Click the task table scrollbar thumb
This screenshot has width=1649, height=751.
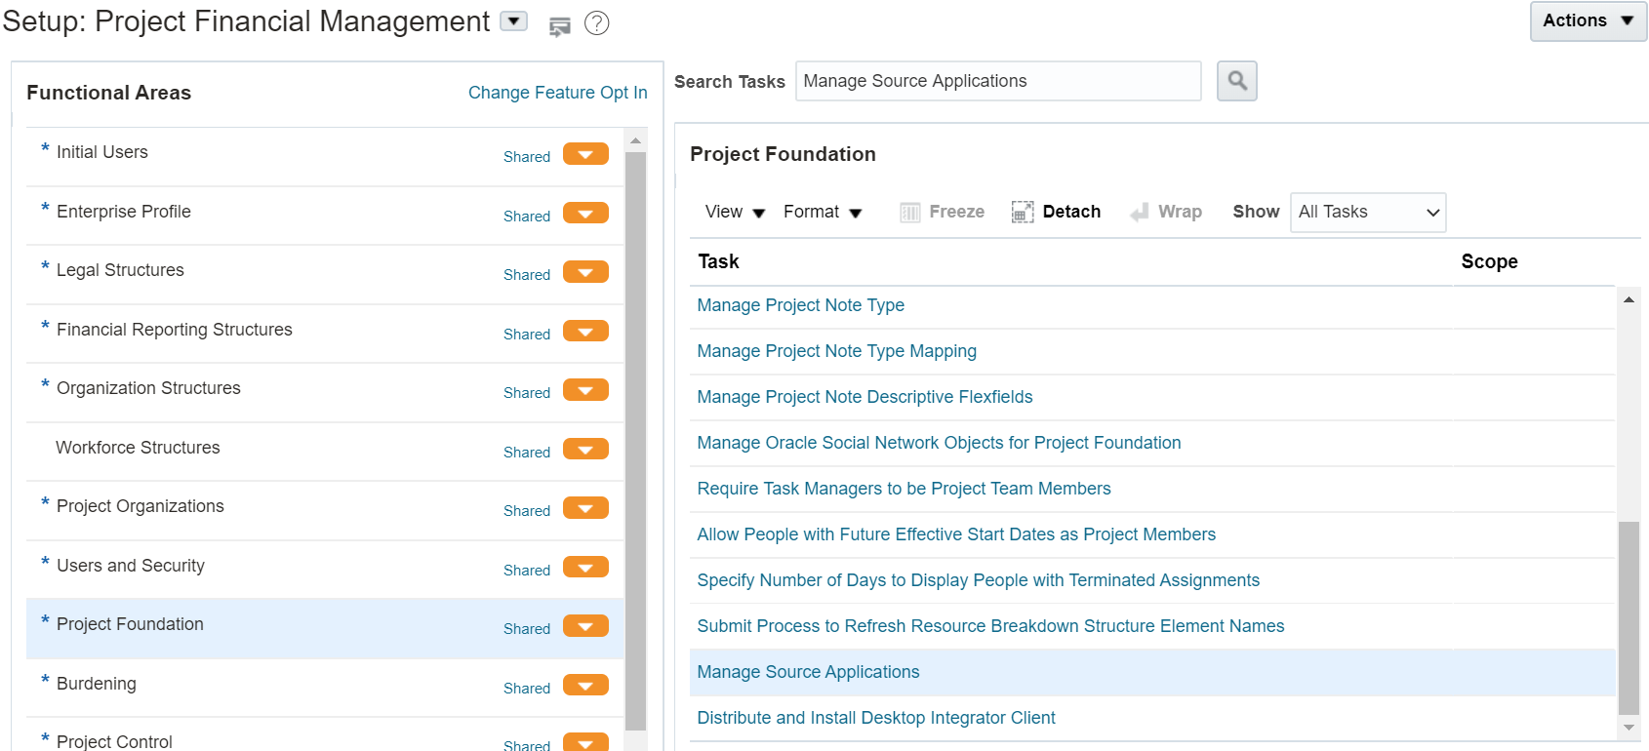click(1629, 618)
